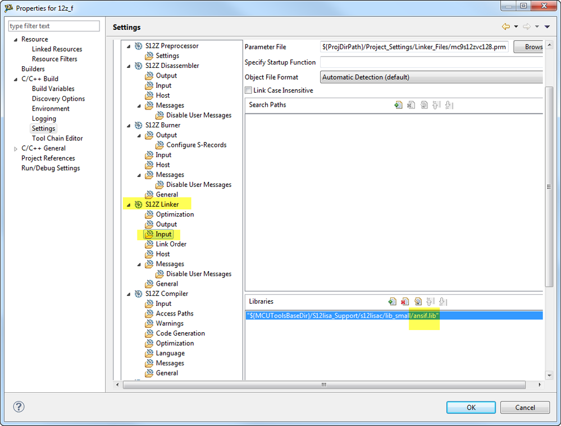
Task: Open Optimization under S12Z Linker
Action: pyautogui.click(x=175, y=214)
